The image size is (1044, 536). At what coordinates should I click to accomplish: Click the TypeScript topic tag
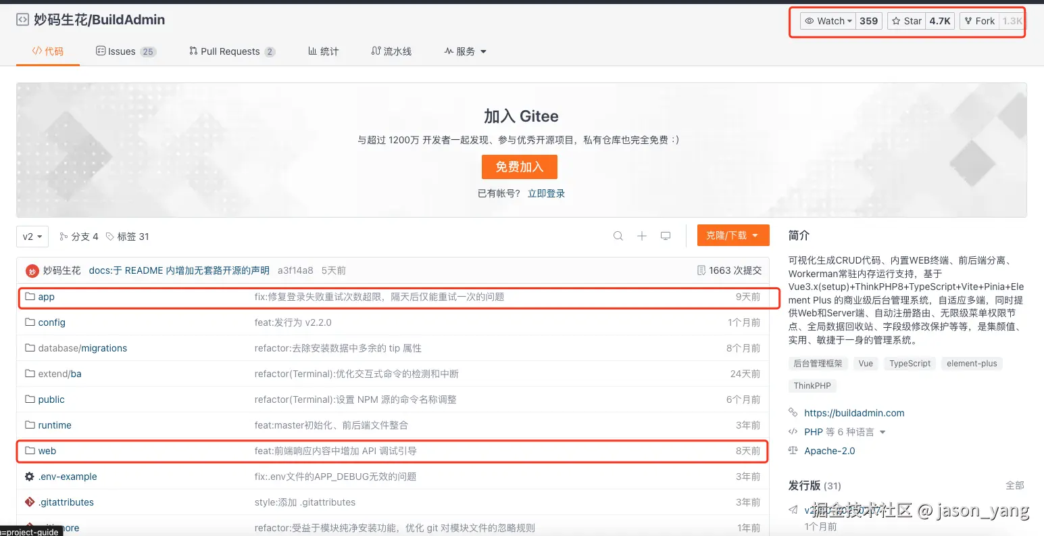[x=910, y=364]
